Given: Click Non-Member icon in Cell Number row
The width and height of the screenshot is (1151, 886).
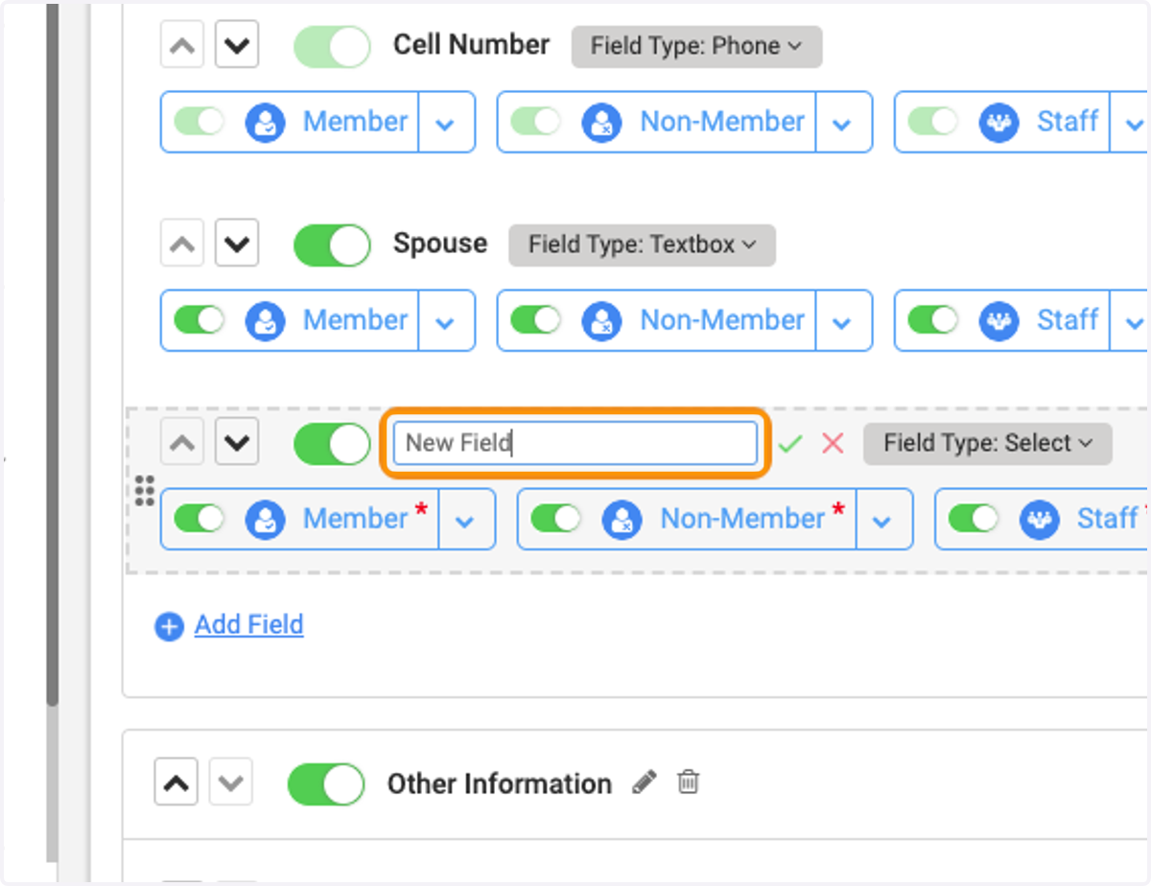Looking at the screenshot, I should point(601,123).
